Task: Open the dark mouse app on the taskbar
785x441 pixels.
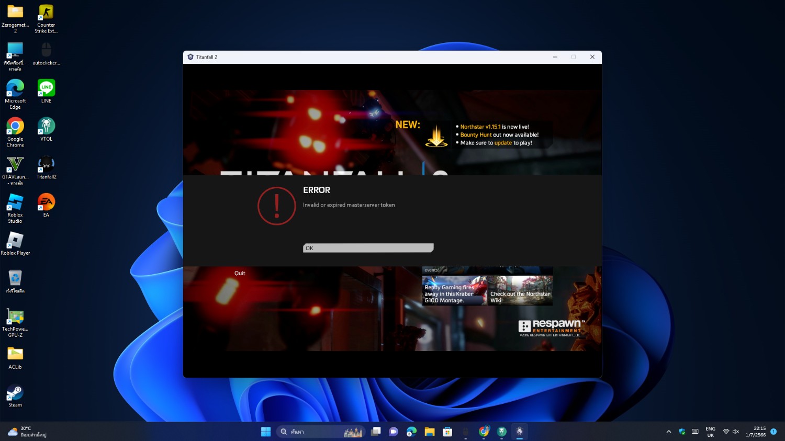Action: tap(466, 432)
